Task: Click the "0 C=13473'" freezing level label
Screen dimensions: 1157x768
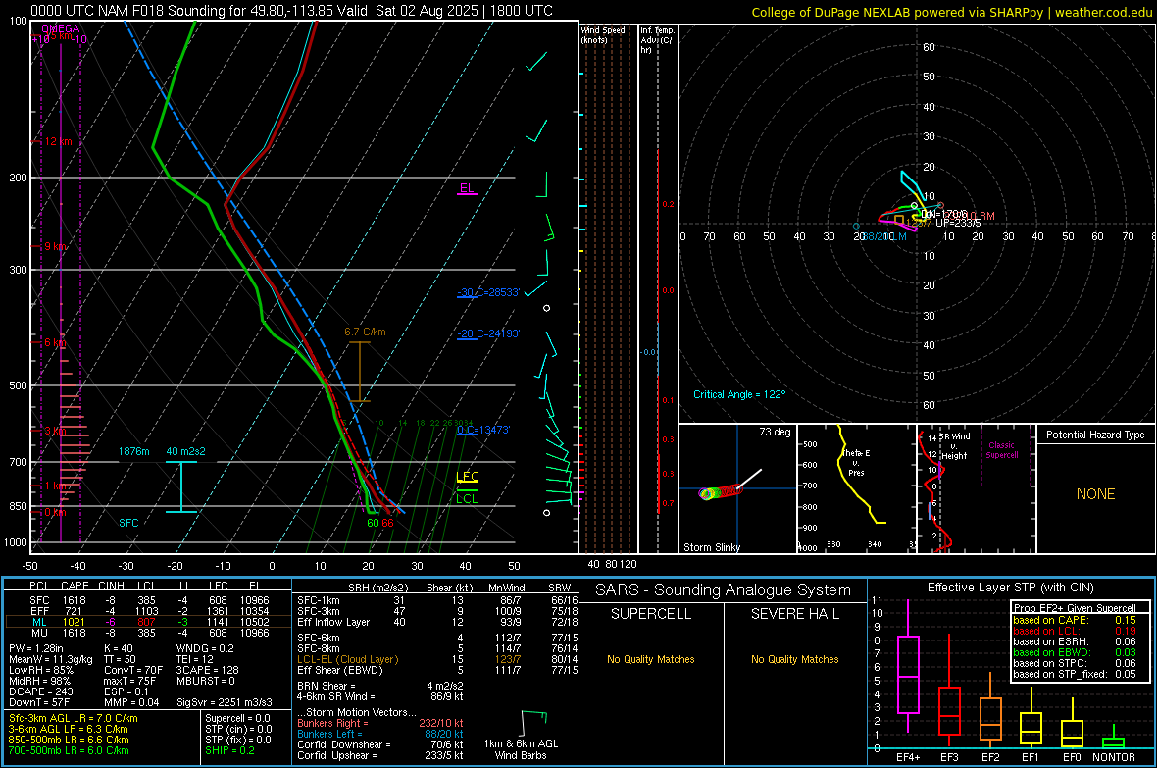Action: click(483, 430)
